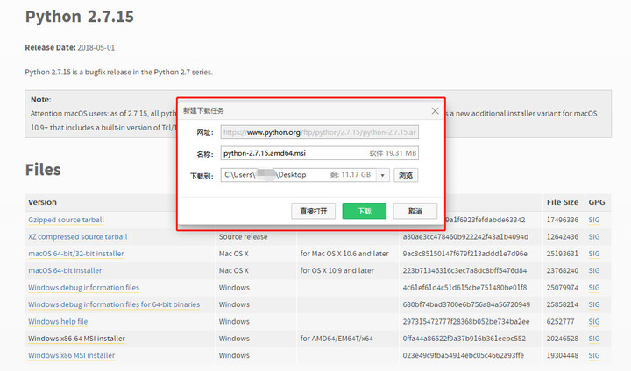This screenshot has height=371, width=631.
Task: Open Windows x86-64 MSI installer link
Action: pyautogui.click(x=76, y=339)
